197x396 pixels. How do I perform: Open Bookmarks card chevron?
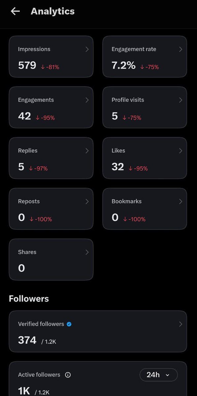pyautogui.click(x=181, y=201)
